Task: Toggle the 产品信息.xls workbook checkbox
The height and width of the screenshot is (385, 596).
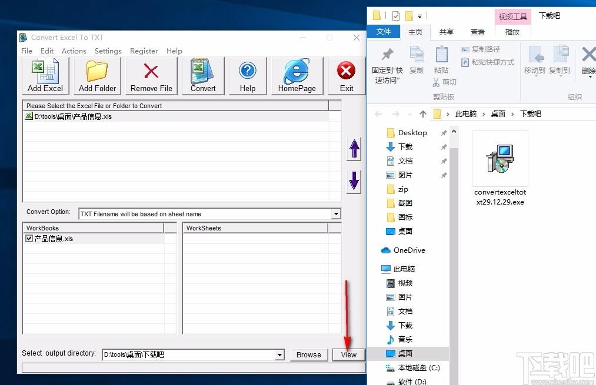Action: [29, 238]
